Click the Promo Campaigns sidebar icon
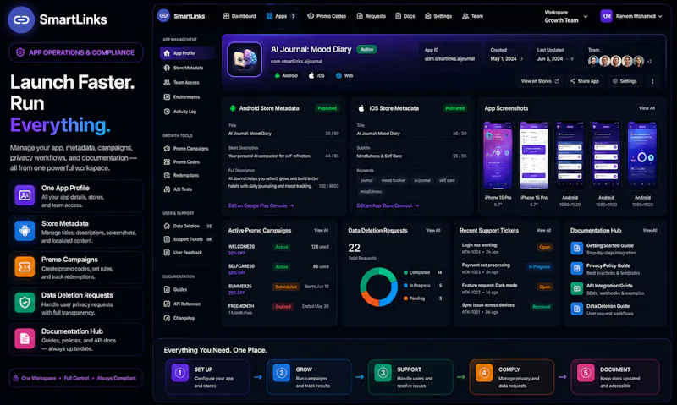 [167, 148]
